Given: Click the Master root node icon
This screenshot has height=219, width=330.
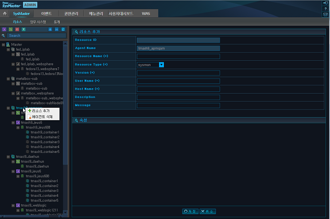Looking at the screenshot, I should [x=8, y=44].
